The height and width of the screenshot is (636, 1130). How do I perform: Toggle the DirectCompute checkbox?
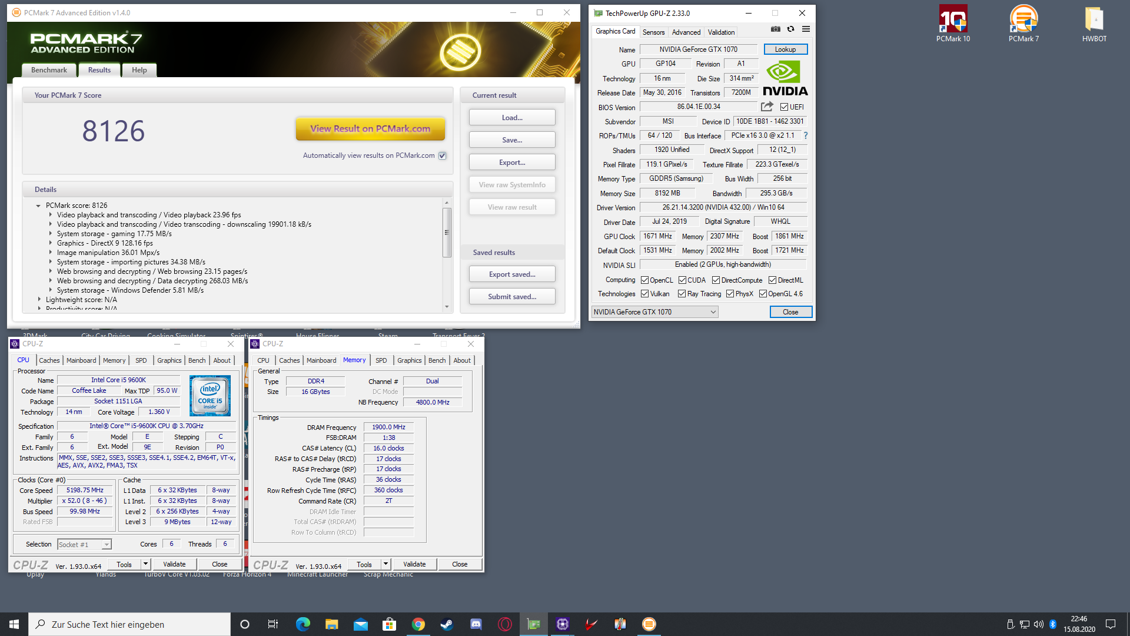click(x=716, y=280)
